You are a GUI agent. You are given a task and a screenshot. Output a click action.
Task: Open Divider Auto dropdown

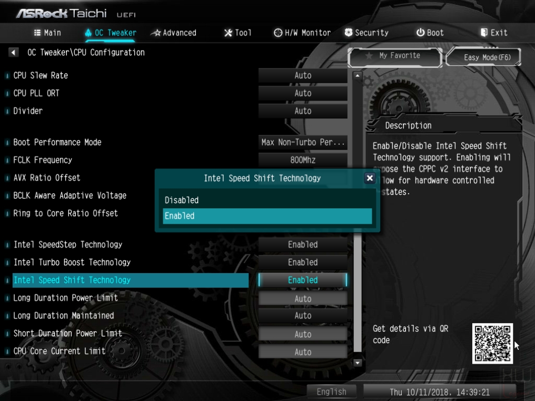coord(303,111)
